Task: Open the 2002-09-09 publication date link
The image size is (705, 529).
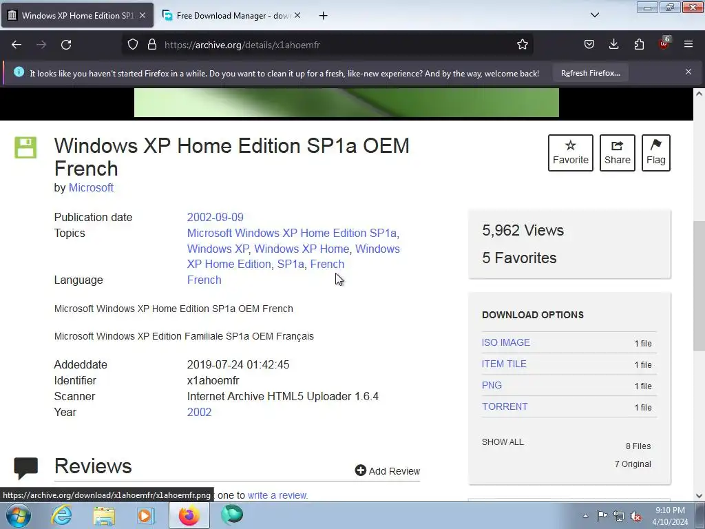Action: tap(215, 217)
